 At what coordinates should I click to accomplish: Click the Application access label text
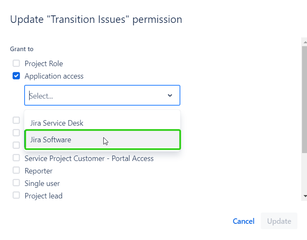(54, 76)
